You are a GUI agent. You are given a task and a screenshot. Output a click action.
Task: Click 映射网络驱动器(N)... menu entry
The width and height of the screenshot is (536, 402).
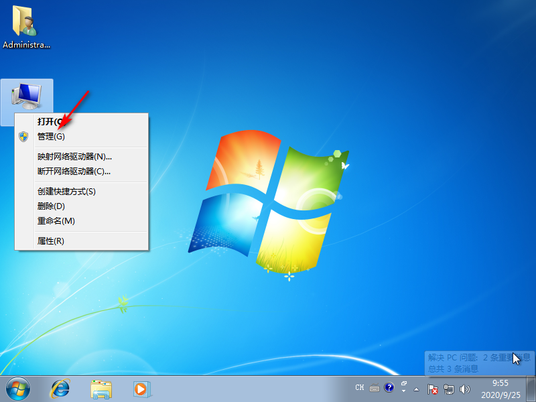tap(74, 157)
